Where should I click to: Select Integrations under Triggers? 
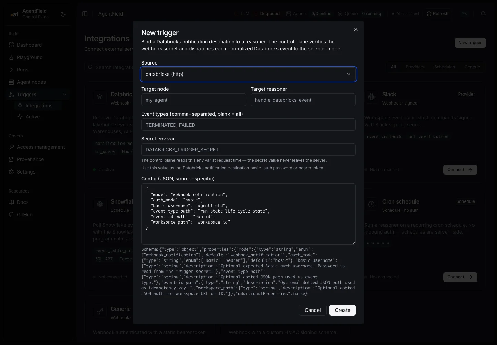[39, 106]
